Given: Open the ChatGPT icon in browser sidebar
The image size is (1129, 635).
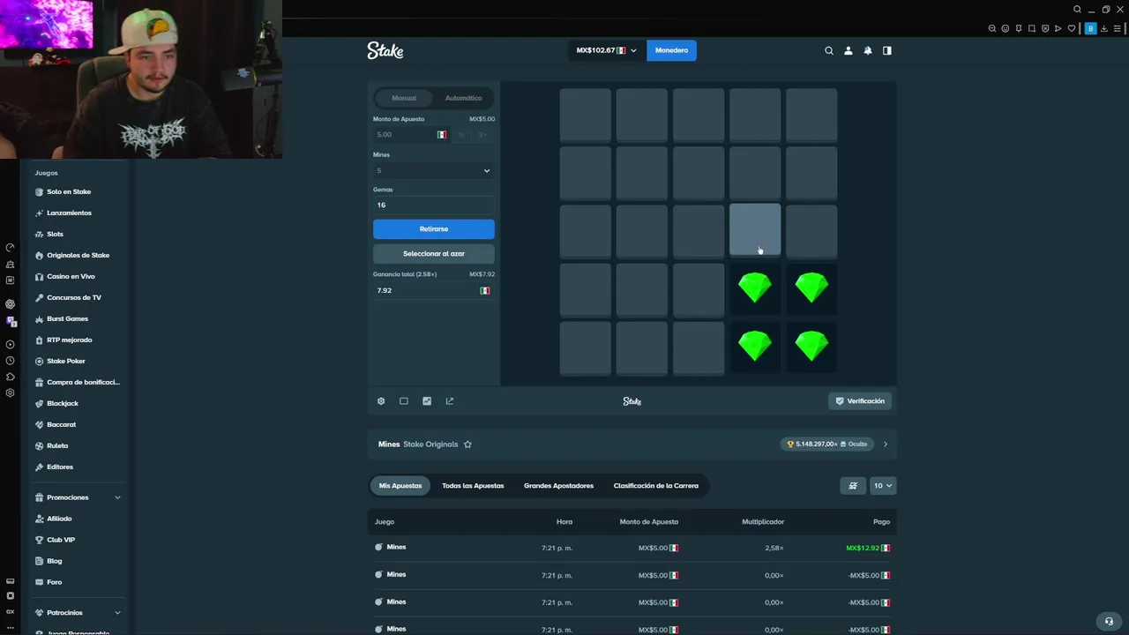Looking at the screenshot, I should [11, 304].
